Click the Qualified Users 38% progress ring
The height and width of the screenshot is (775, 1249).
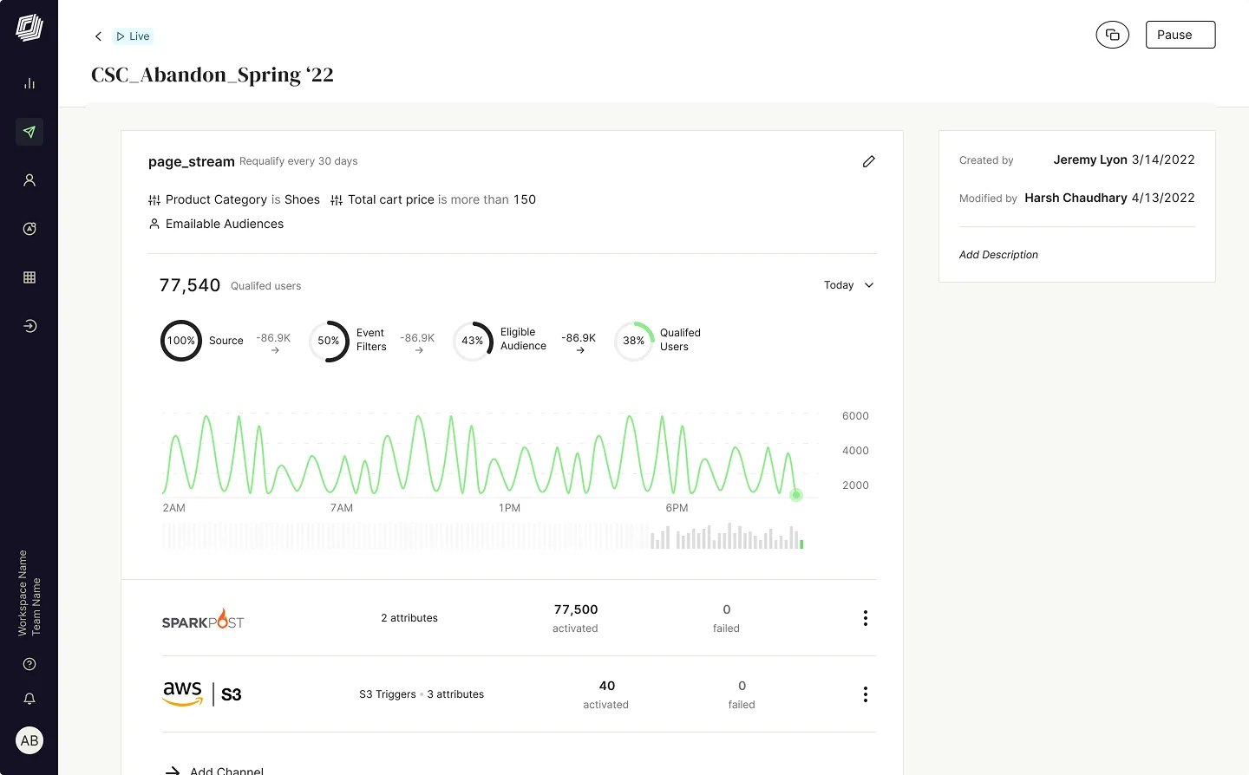click(x=633, y=341)
